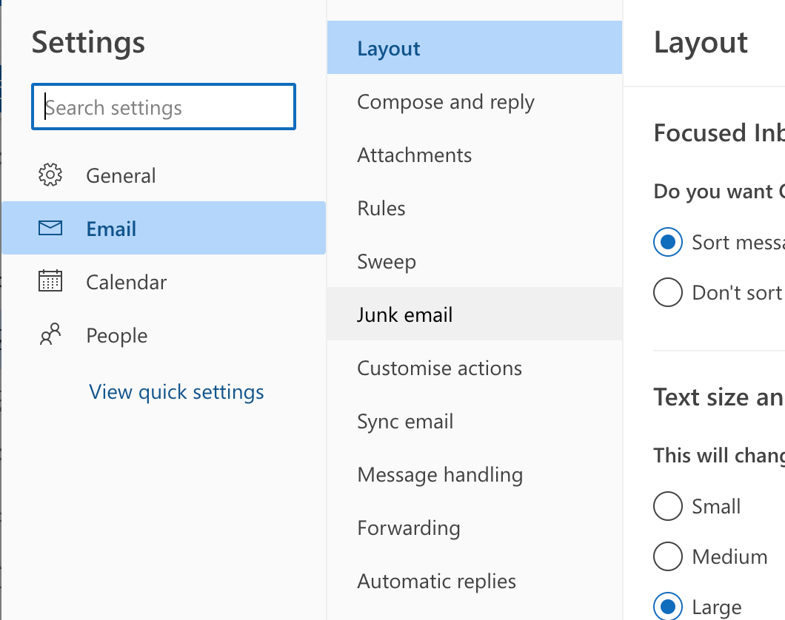Viewport: 785px width, 620px height.
Task: Open People settings via people icon
Action: (50, 334)
